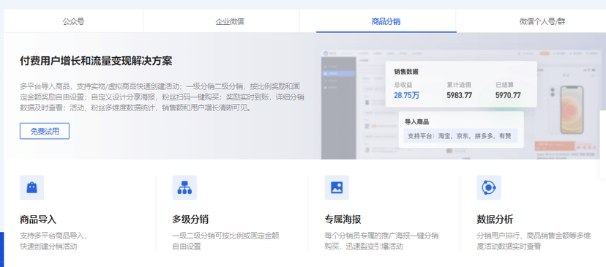The height and width of the screenshot is (267, 606).
Task: Click the orbit icon above 数据分析
Action: [x=489, y=187]
